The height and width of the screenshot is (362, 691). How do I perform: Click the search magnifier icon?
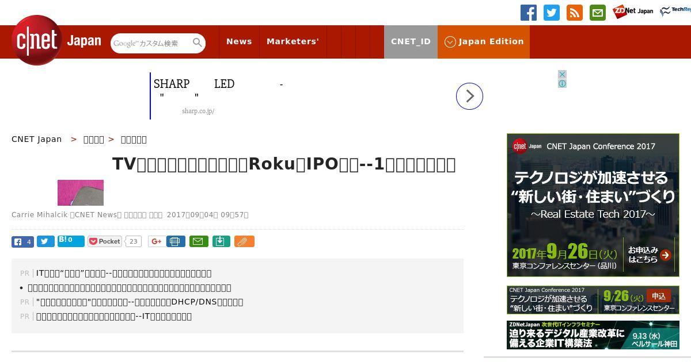198,43
